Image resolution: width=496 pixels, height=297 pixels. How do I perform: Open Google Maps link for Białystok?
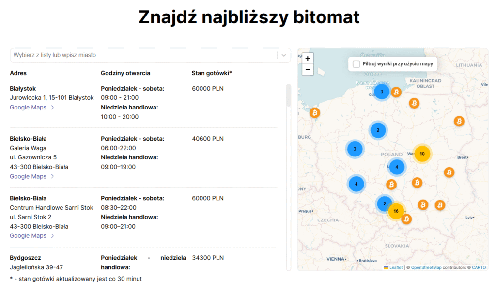coord(28,108)
